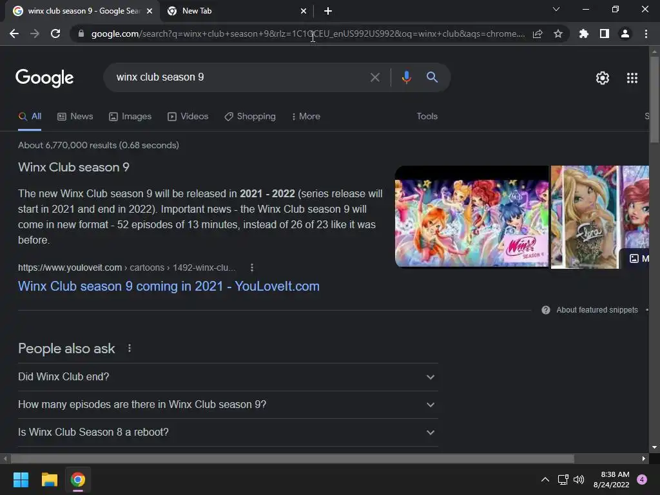Bookmark this page with the star
Screen dimensions: 660x495
tap(558, 34)
